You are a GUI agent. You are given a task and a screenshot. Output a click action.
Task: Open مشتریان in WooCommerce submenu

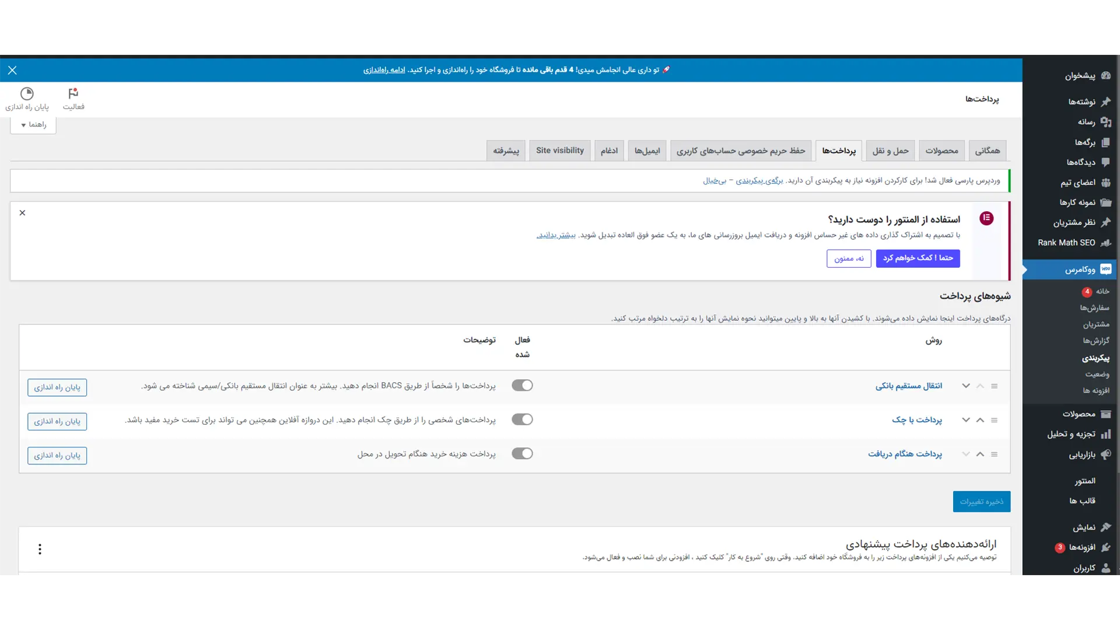(x=1096, y=324)
